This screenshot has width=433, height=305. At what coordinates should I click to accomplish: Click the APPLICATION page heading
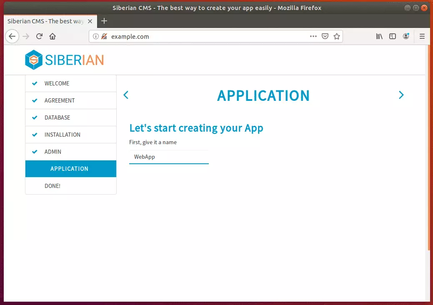coord(263,96)
